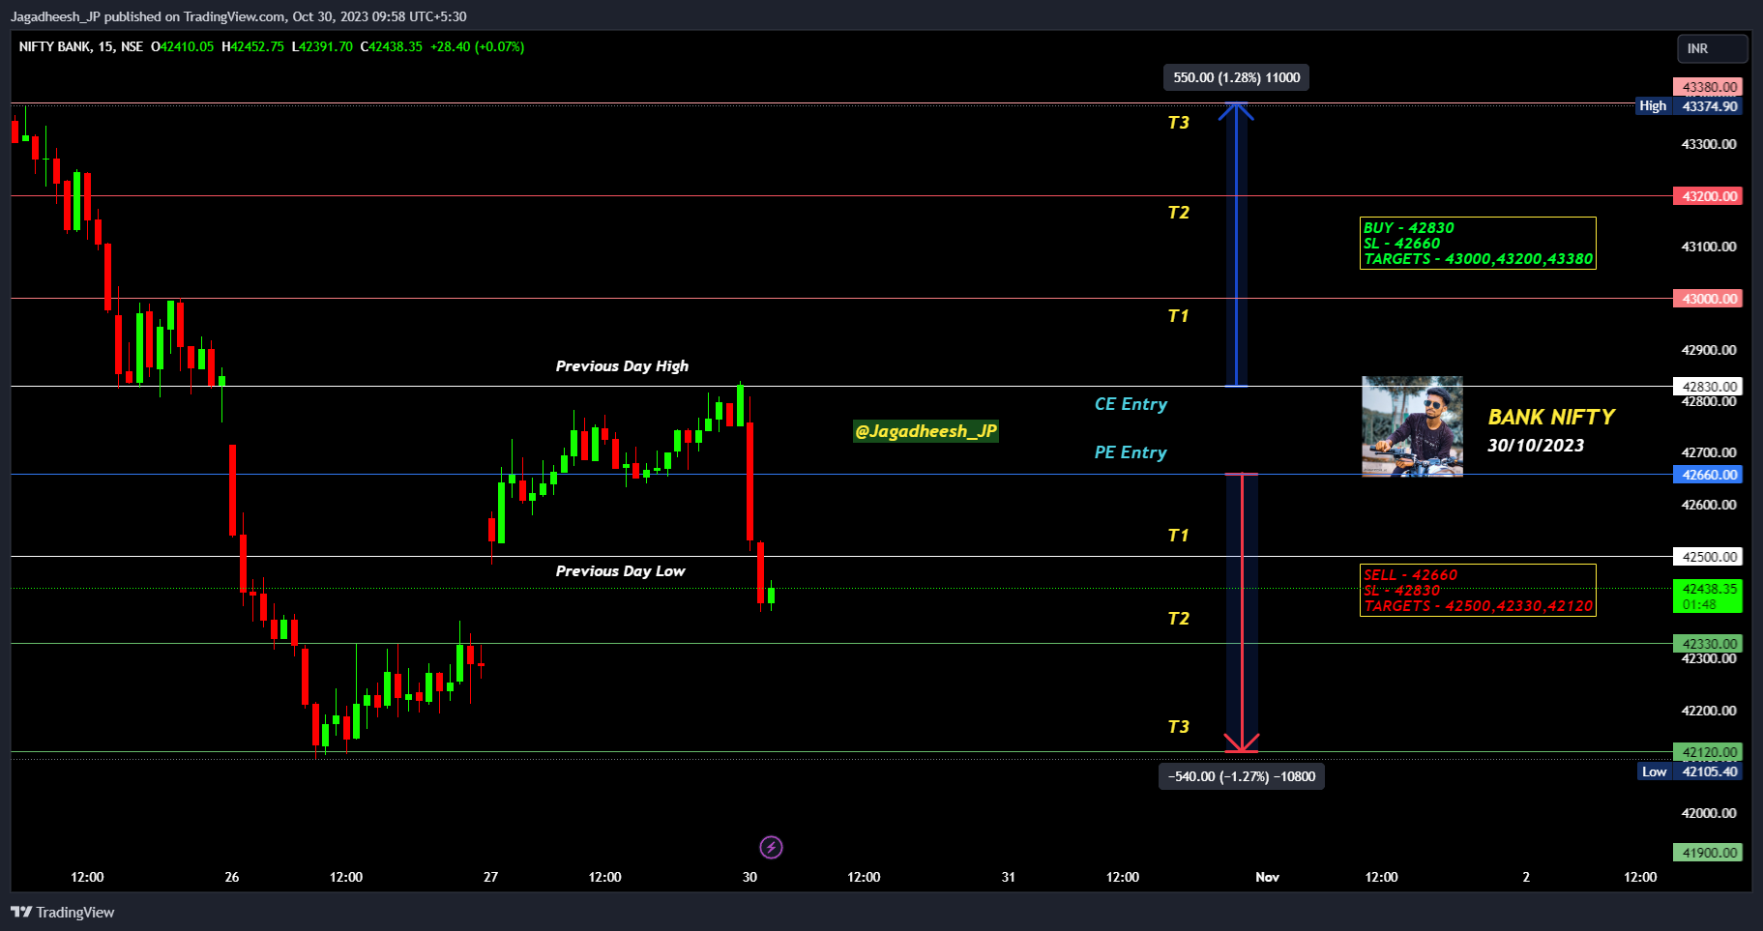Click the T2 label near 43200 line
1763x931 pixels.
tap(1178, 213)
